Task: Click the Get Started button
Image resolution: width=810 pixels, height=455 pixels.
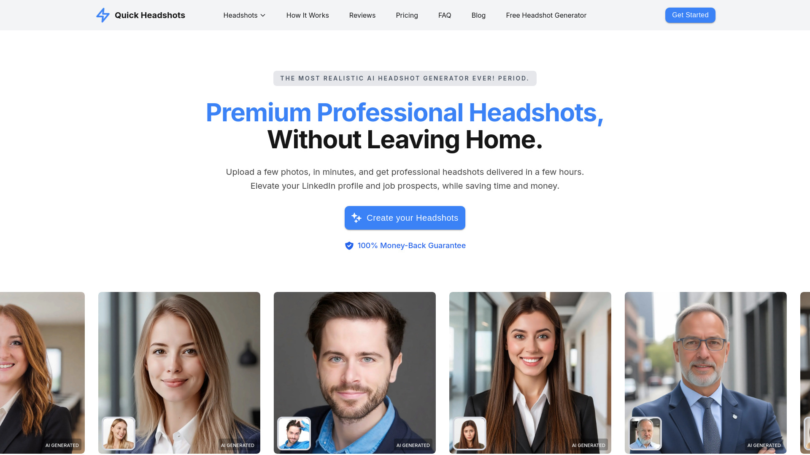Action: pyautogui.click(x=690, y=15)
